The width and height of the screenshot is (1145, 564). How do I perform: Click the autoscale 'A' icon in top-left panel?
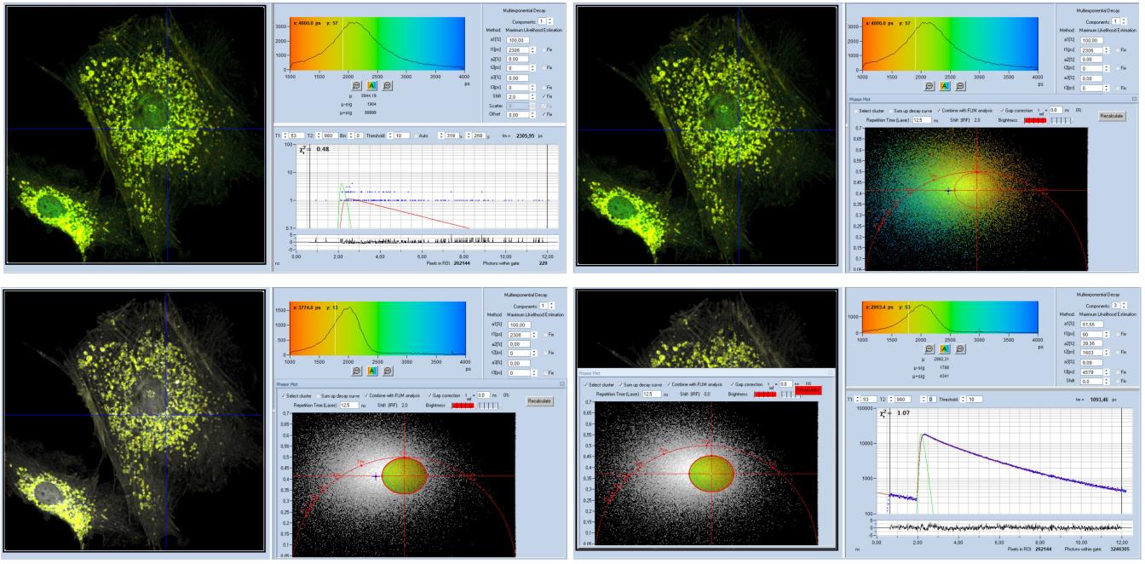pos(371,86)
